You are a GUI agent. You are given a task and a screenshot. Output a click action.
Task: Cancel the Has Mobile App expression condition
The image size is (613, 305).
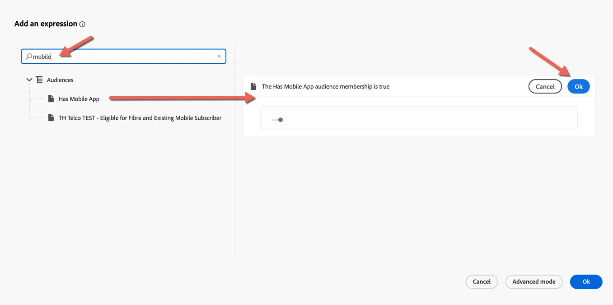coord(545,87)
